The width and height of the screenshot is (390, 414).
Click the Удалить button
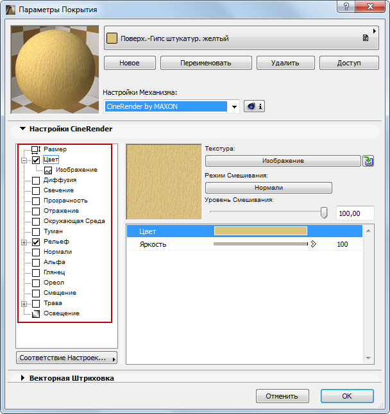coord(285,63)
